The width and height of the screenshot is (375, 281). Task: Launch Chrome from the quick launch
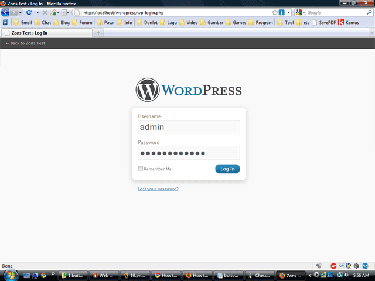[x=44, y=276]
